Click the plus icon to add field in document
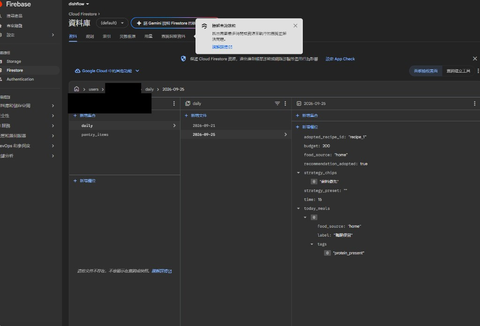The image size is (480, 326). tap(298, 127)
